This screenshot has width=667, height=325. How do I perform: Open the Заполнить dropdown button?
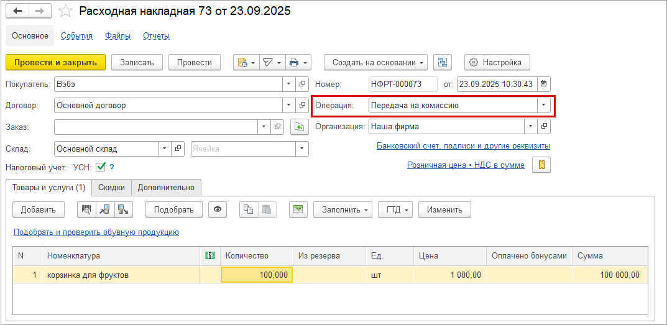343,209
